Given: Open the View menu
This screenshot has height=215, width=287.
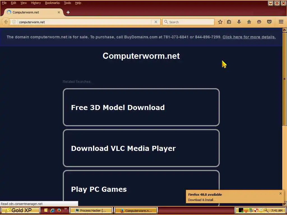Looking at the screenshot, I should (24, 3).
